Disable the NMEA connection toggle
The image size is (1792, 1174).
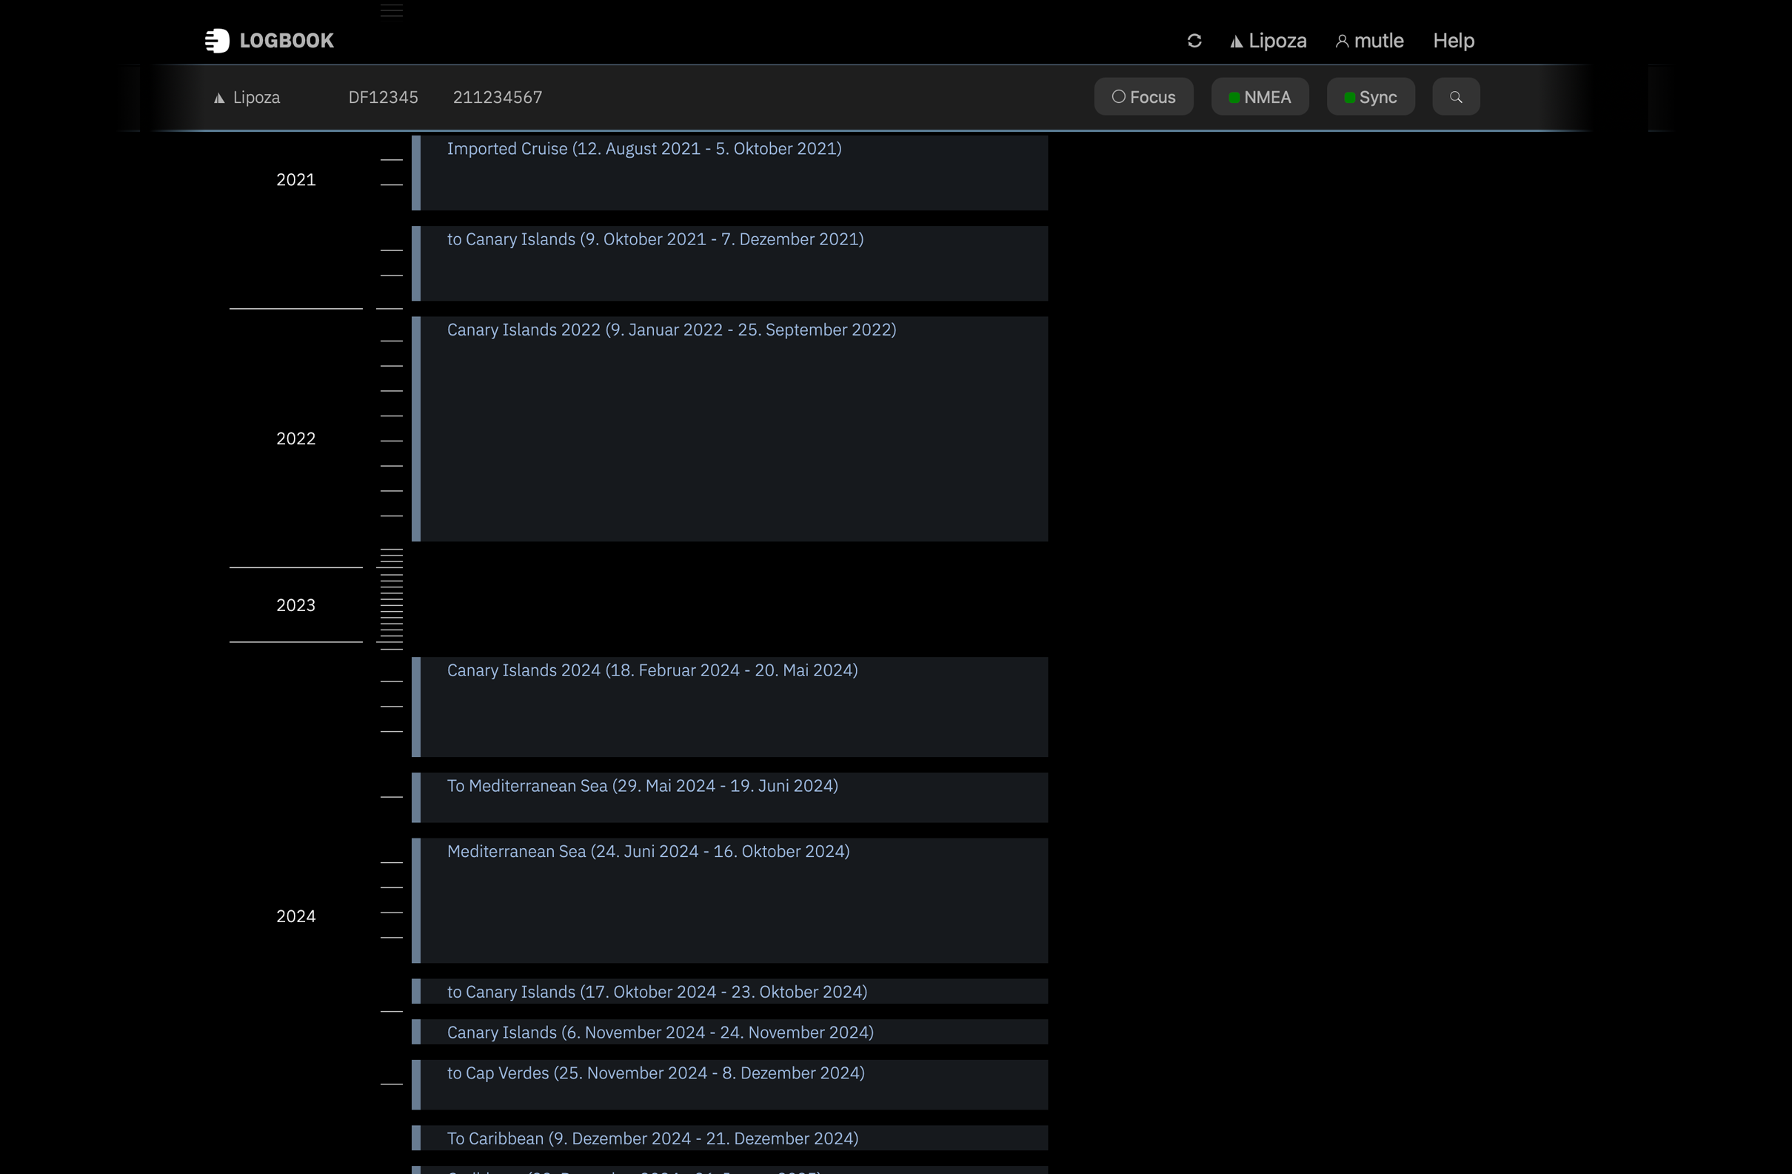point(1260,96)
